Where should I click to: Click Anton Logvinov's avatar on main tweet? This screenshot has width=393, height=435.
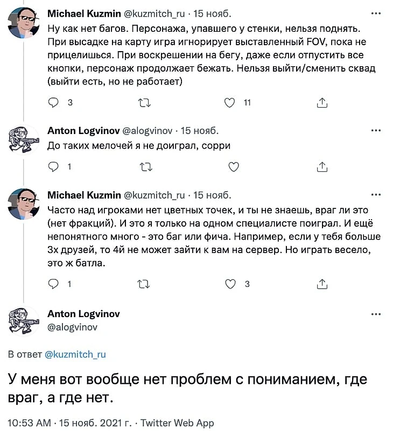(x=23, y=321)
